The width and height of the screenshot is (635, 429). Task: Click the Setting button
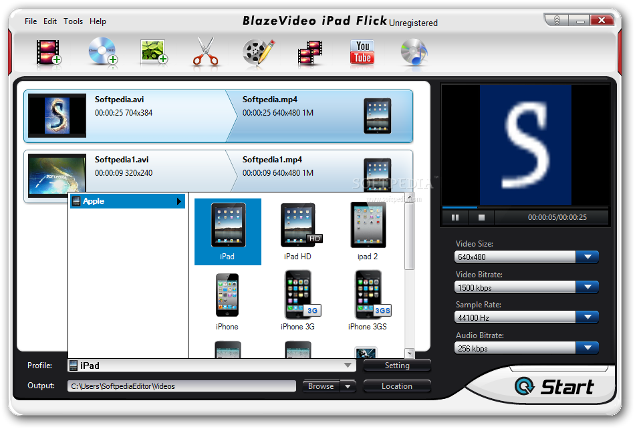point(397,366)
